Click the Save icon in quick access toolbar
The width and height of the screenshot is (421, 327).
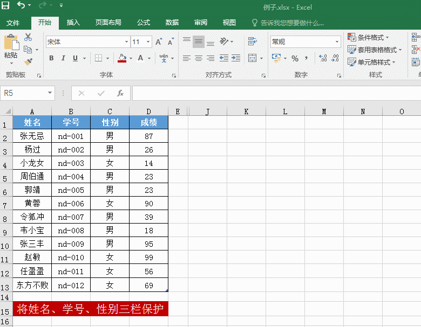[5, 5]
